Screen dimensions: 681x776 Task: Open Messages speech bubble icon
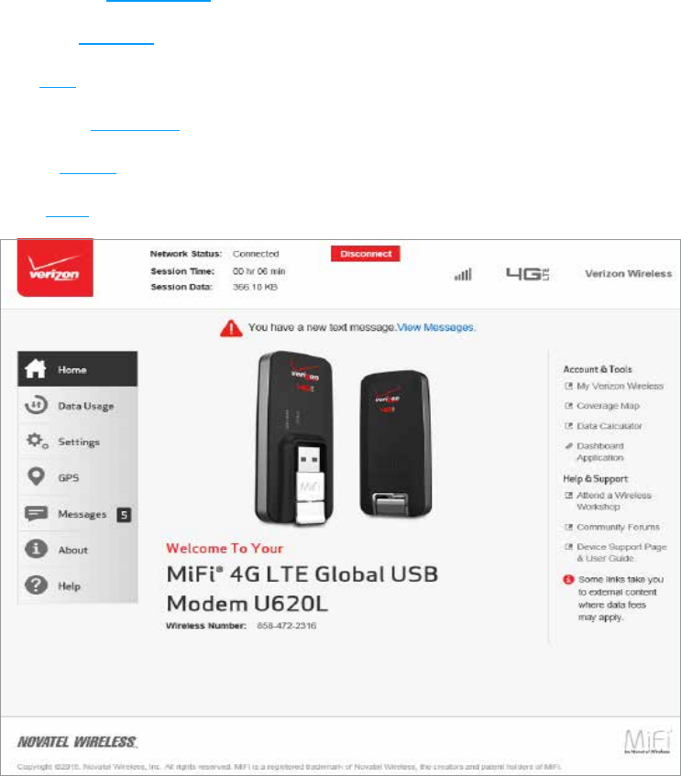pyautogui.click(x=36, y=513)
